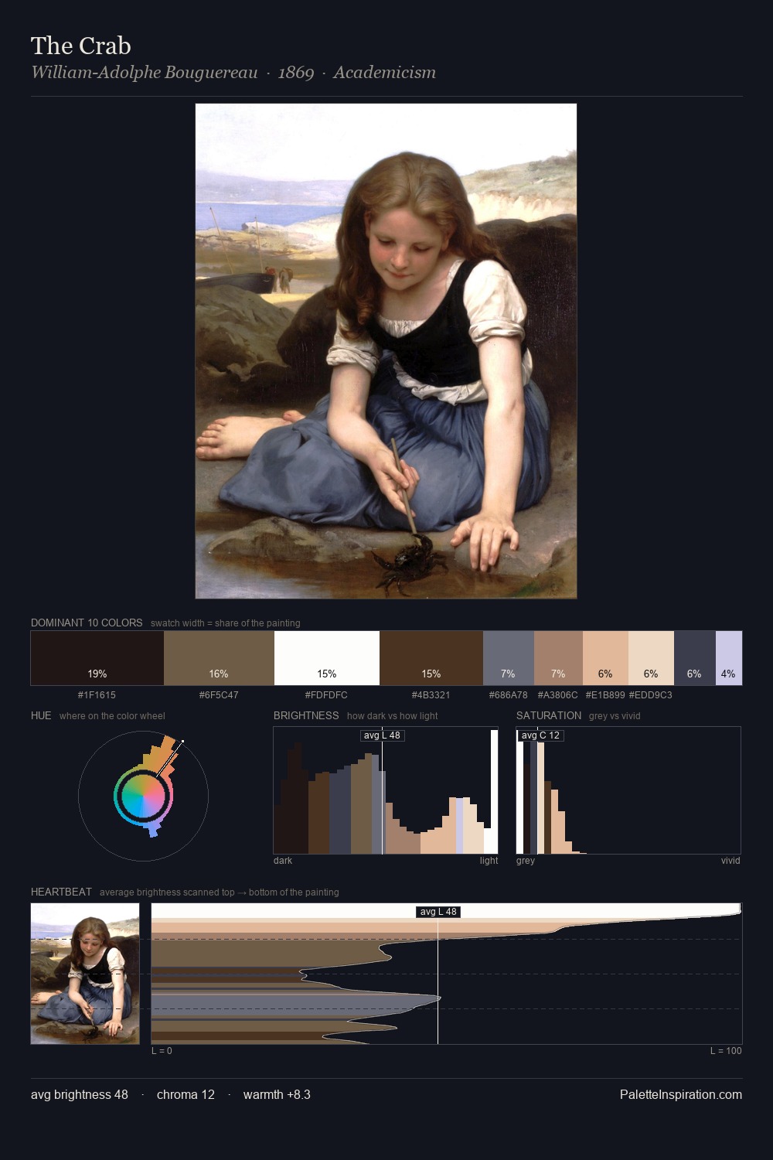773x1160 pixels.
Task: Click the avg L 48 label in Brightness histogram
Action: 382,735
